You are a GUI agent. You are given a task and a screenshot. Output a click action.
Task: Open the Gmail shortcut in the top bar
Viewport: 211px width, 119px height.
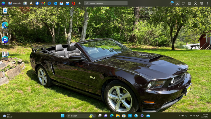(43, 3)
